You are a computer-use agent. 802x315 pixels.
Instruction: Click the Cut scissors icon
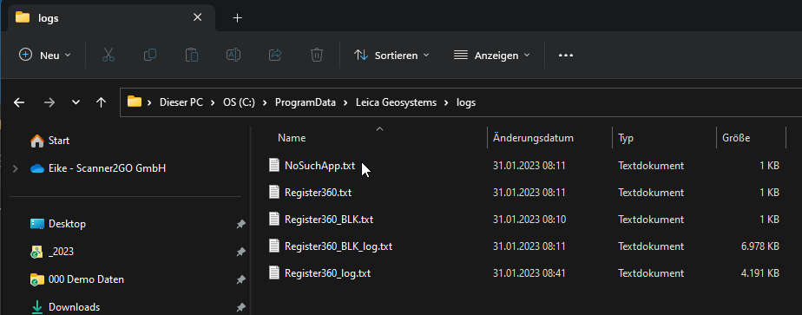click(x=108, y=55)
